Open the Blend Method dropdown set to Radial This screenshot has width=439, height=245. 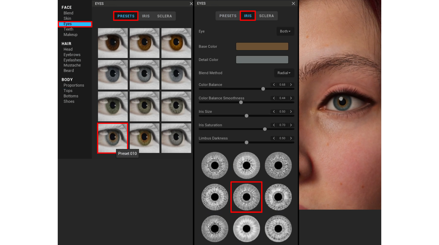tap(284, 73)
